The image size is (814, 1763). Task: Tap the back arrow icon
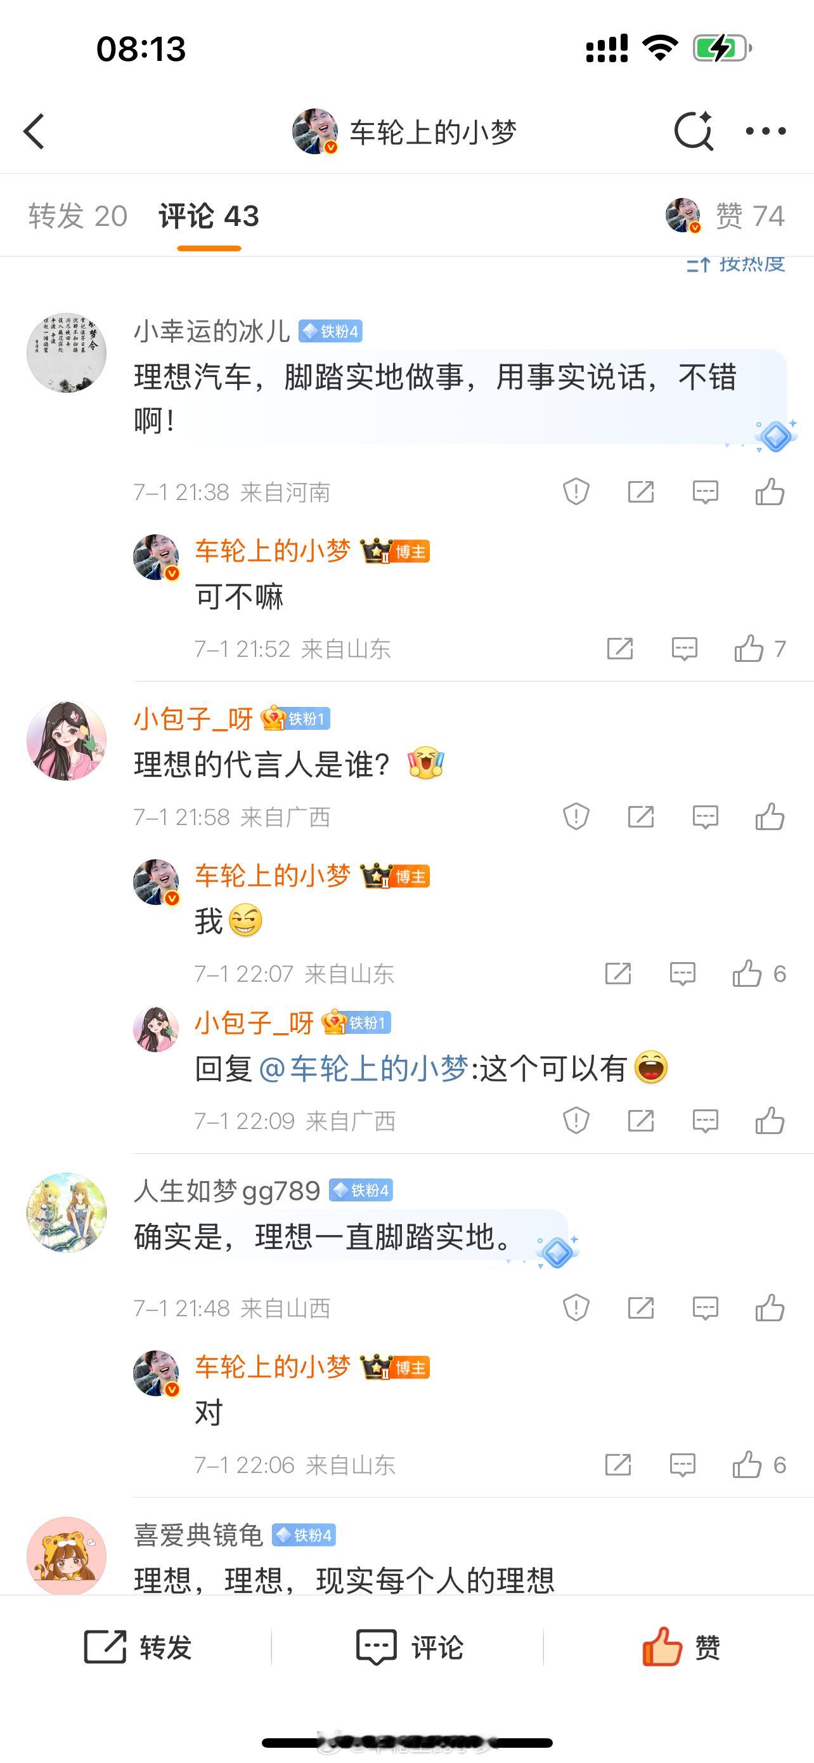pyautogui.click(x=34, y=131)
